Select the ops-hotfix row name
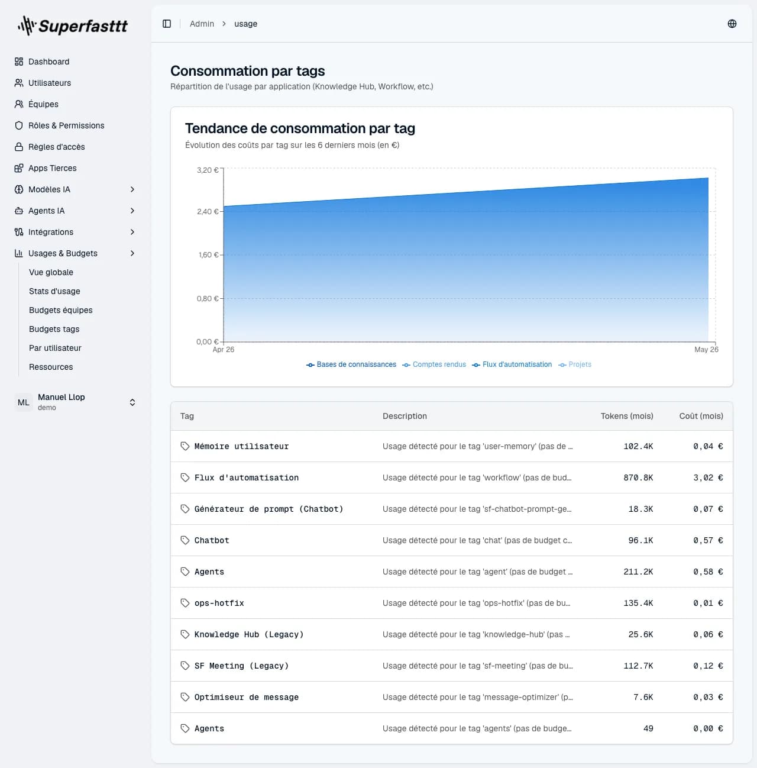This screenshot has width=757, height=768. click(x=219, y=603)
